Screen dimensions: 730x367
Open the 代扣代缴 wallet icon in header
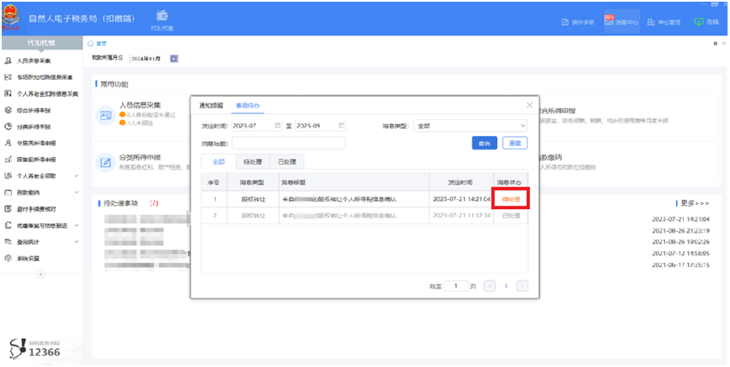[162, 15]
